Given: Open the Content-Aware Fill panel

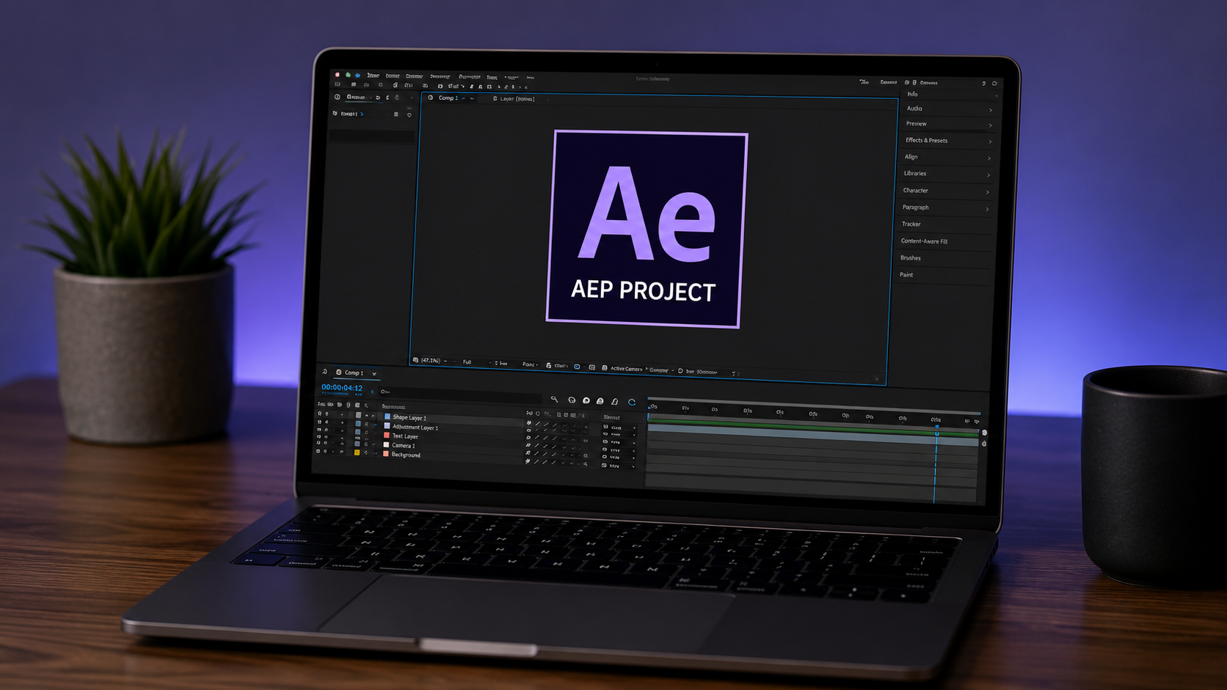Looking at the screenshot, I should pos(924,241).
